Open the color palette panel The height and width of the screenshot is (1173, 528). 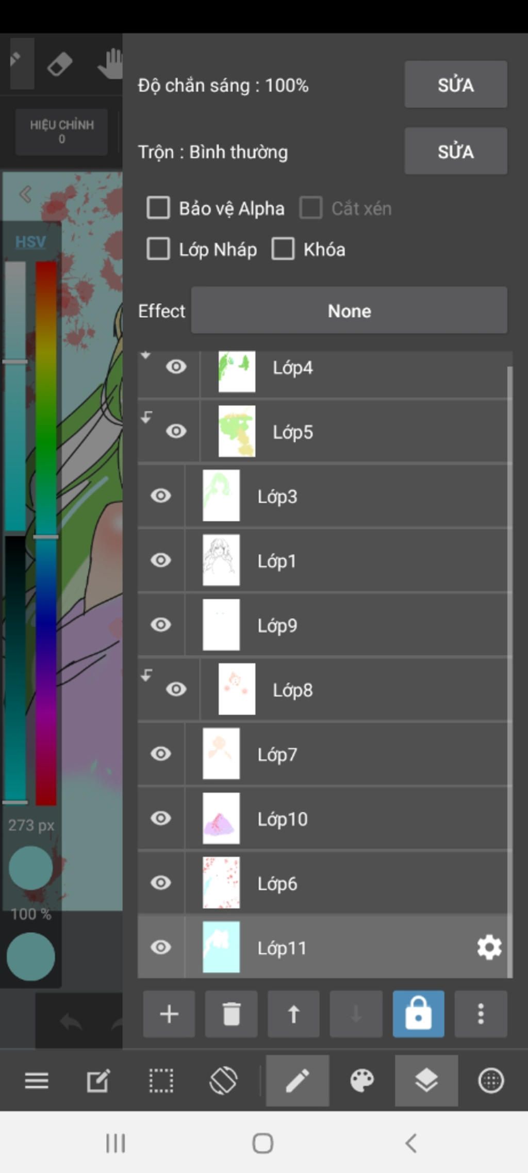(x=362, y=1080)
